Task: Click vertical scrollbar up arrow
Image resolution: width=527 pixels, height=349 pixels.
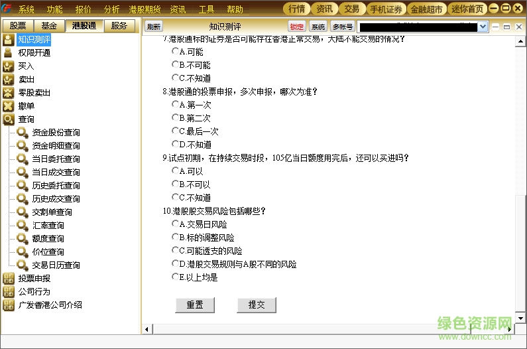Action: tap(520, 41)
